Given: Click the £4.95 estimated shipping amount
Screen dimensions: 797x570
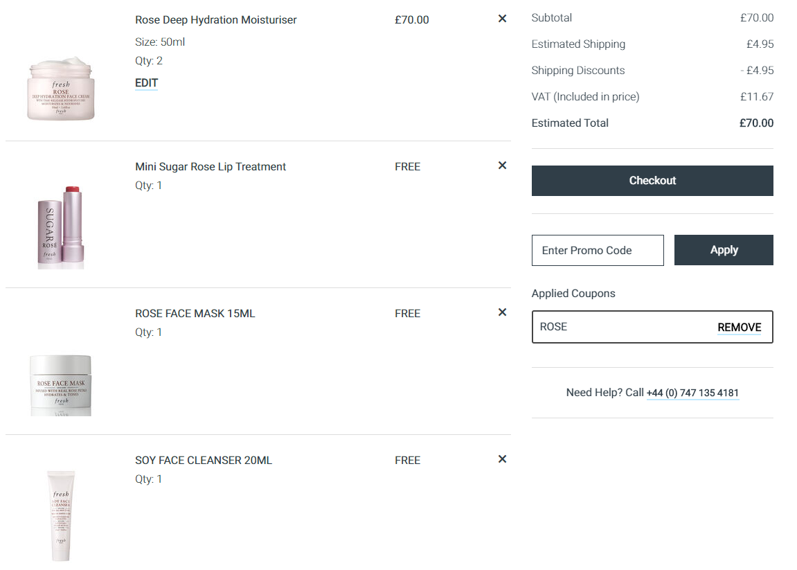Looking at the screenshot, I should coord(760,44).
